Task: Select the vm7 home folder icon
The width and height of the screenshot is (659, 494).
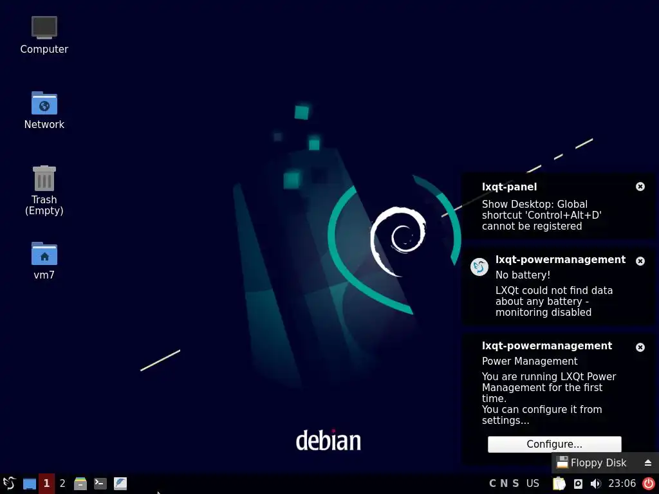Action: click(44, 261)
